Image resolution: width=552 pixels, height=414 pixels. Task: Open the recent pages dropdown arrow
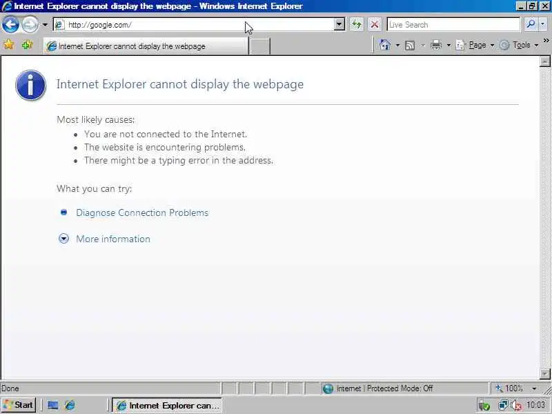(45, 25)
